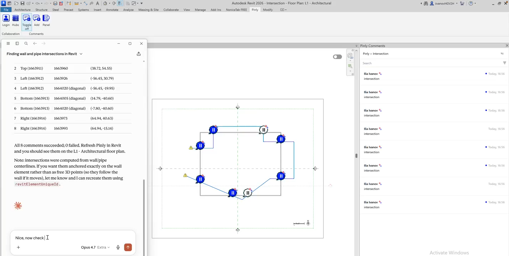The image size is (509, 256).
Task: Expand the chat title dropdown chevron
Action: point(81,54)
